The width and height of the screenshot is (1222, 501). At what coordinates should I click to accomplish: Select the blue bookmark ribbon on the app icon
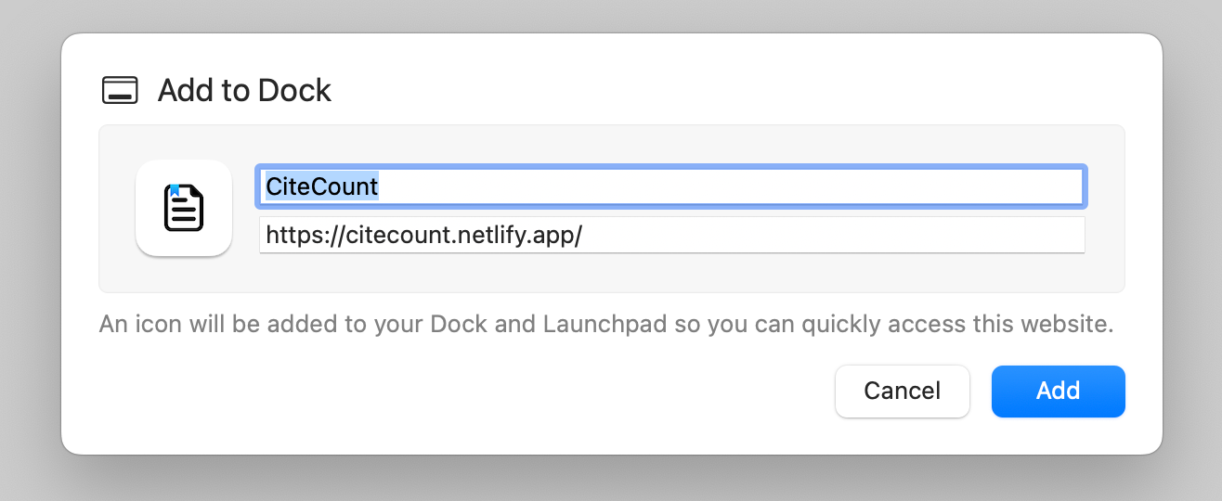click(174, 190)
